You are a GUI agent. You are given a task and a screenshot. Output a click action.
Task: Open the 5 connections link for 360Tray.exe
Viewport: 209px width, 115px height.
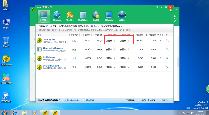pyautogui.click(x=160, y=41)
